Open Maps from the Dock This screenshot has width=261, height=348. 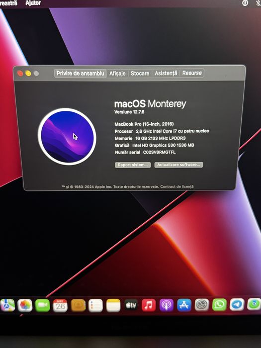[7, 305]
